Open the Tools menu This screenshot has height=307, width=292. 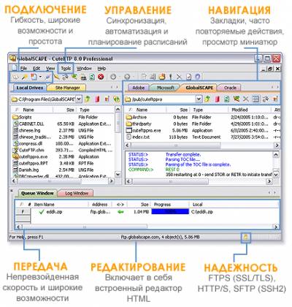click(x=66, y=69)
